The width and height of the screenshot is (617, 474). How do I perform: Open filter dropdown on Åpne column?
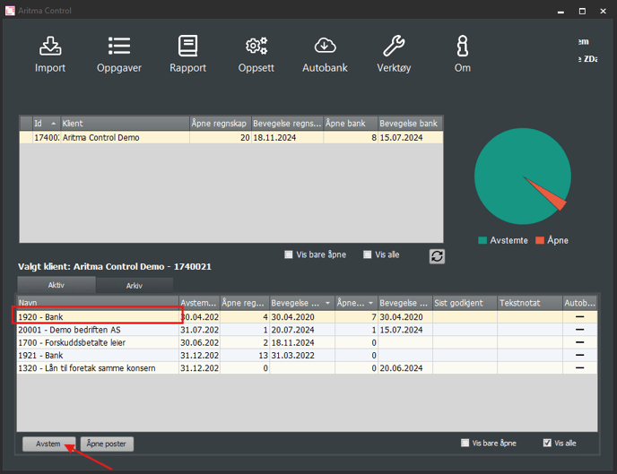tap(372, 304)
